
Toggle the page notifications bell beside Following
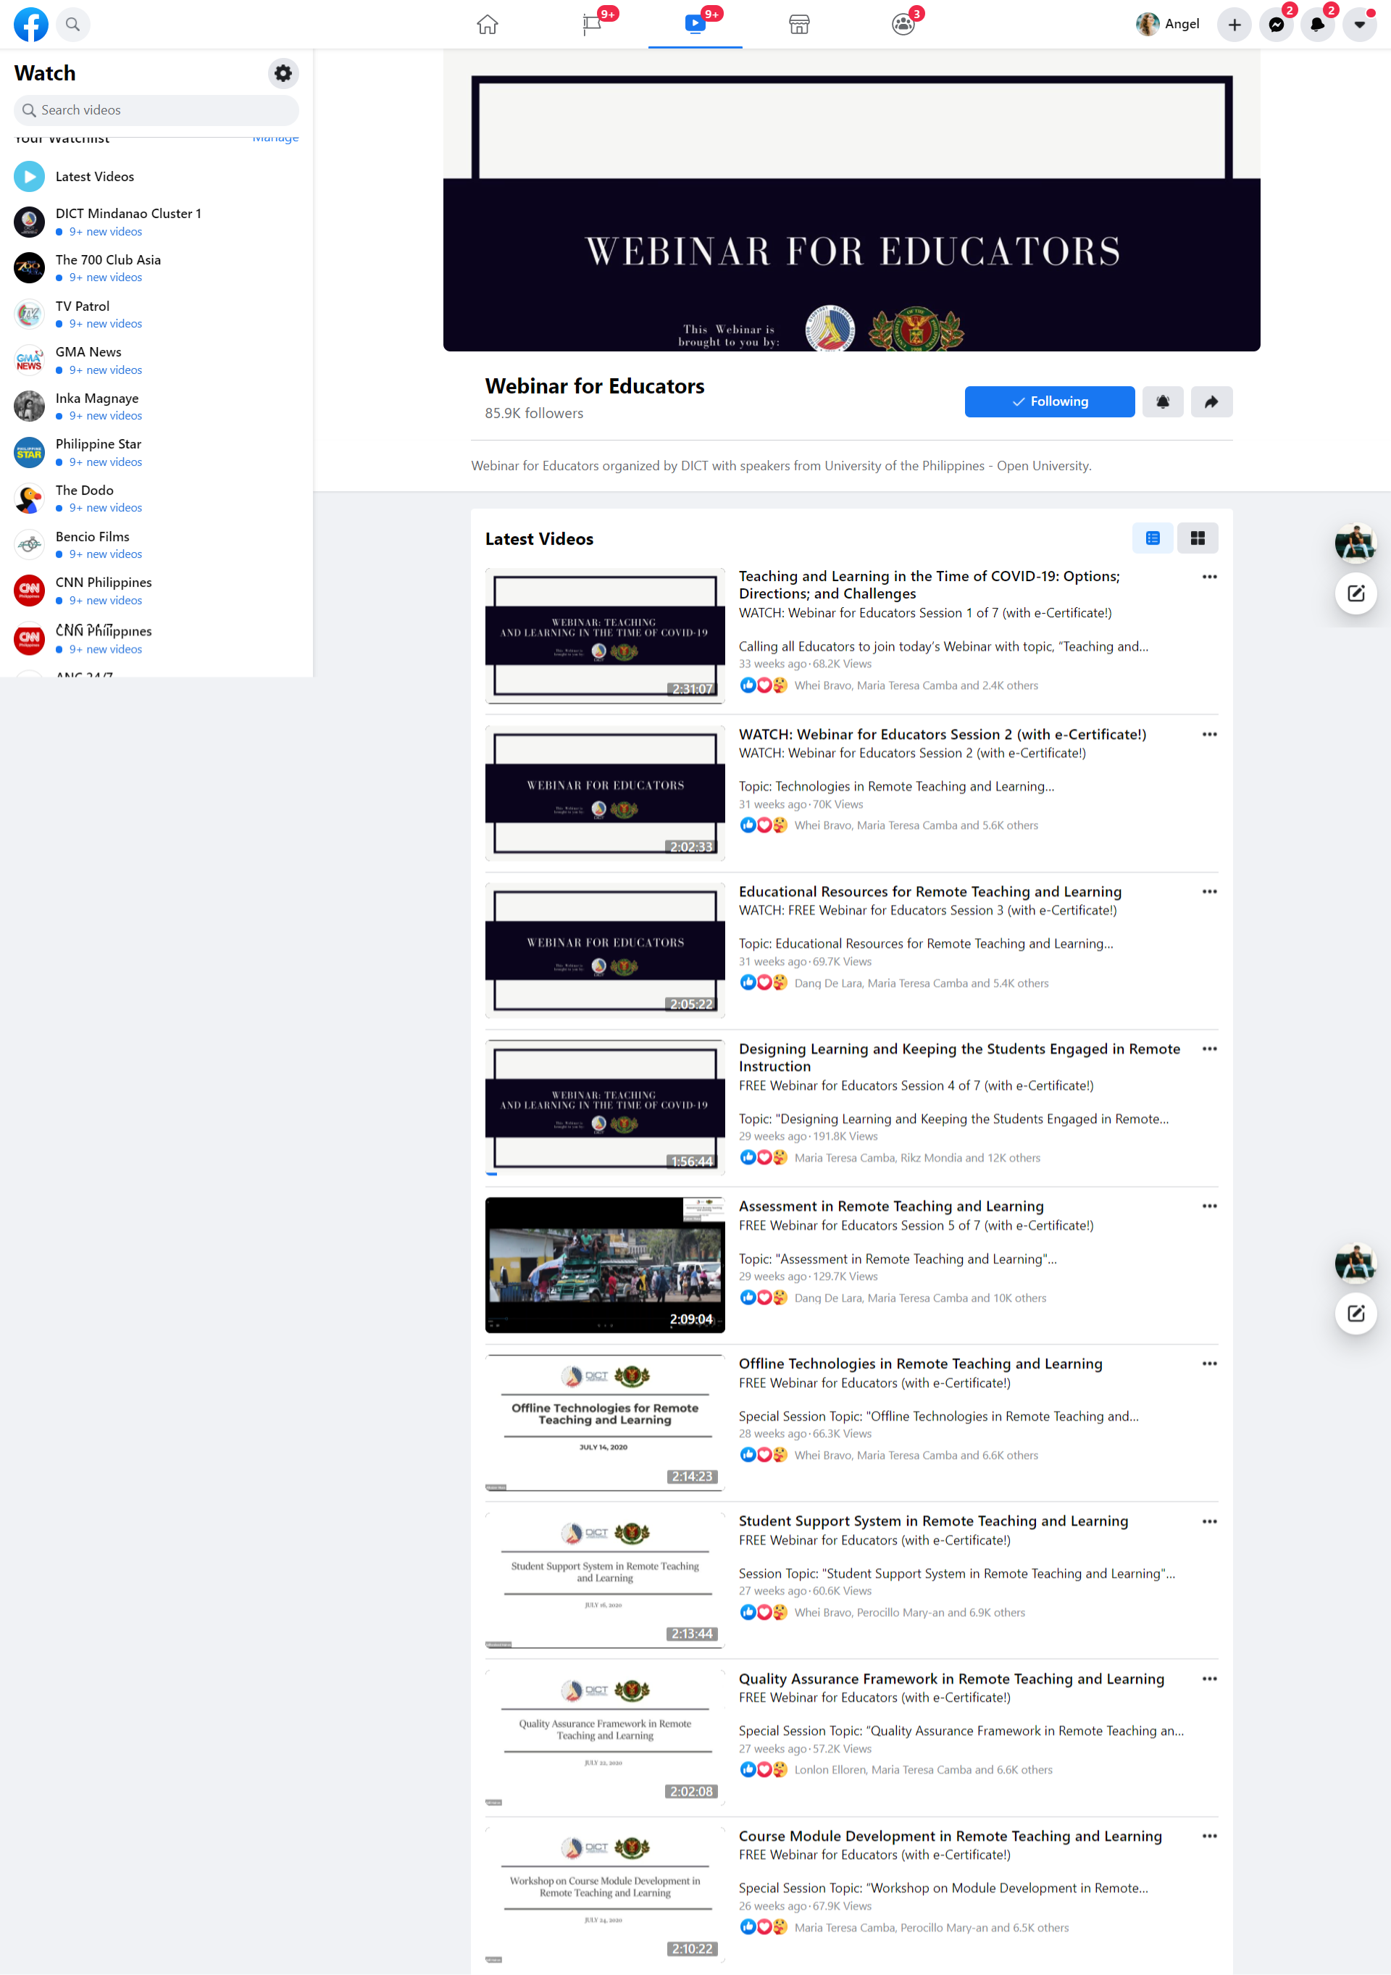[1162, 401]
